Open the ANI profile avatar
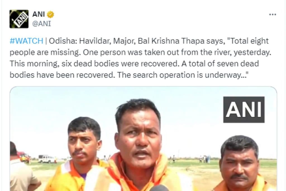 [x=19, y=19]
